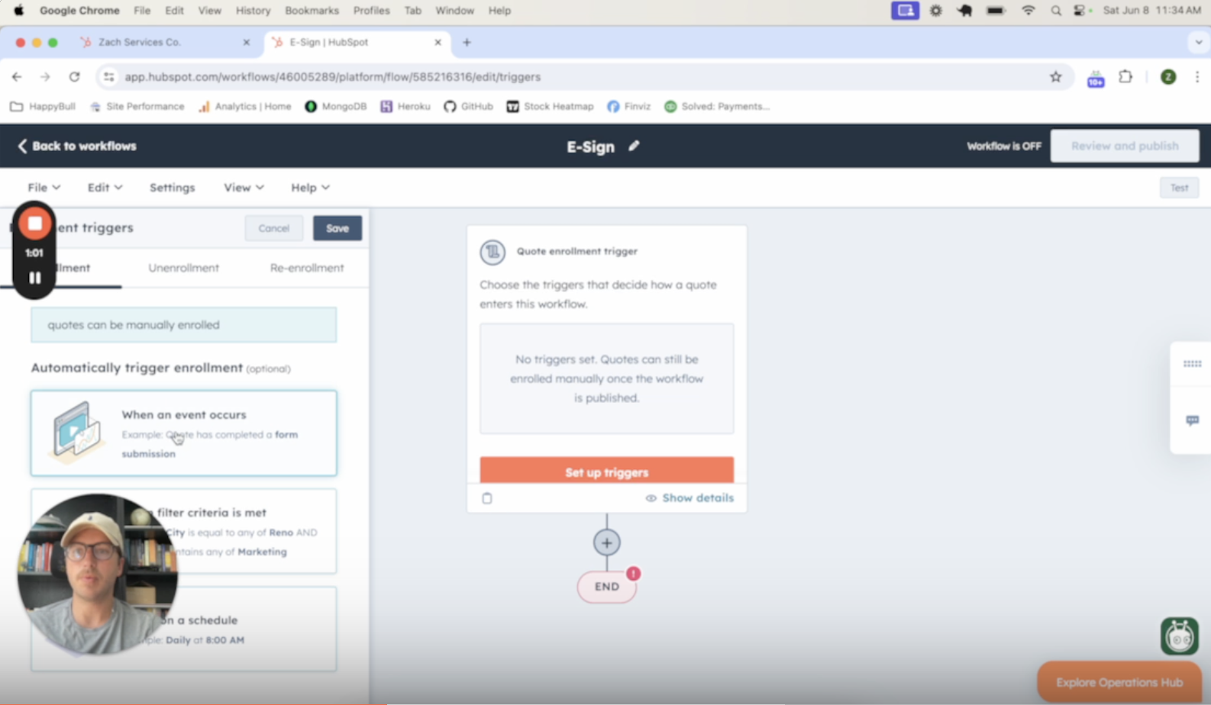Save the enrollment triggers

pyautogui.click(x=337, y=228)
